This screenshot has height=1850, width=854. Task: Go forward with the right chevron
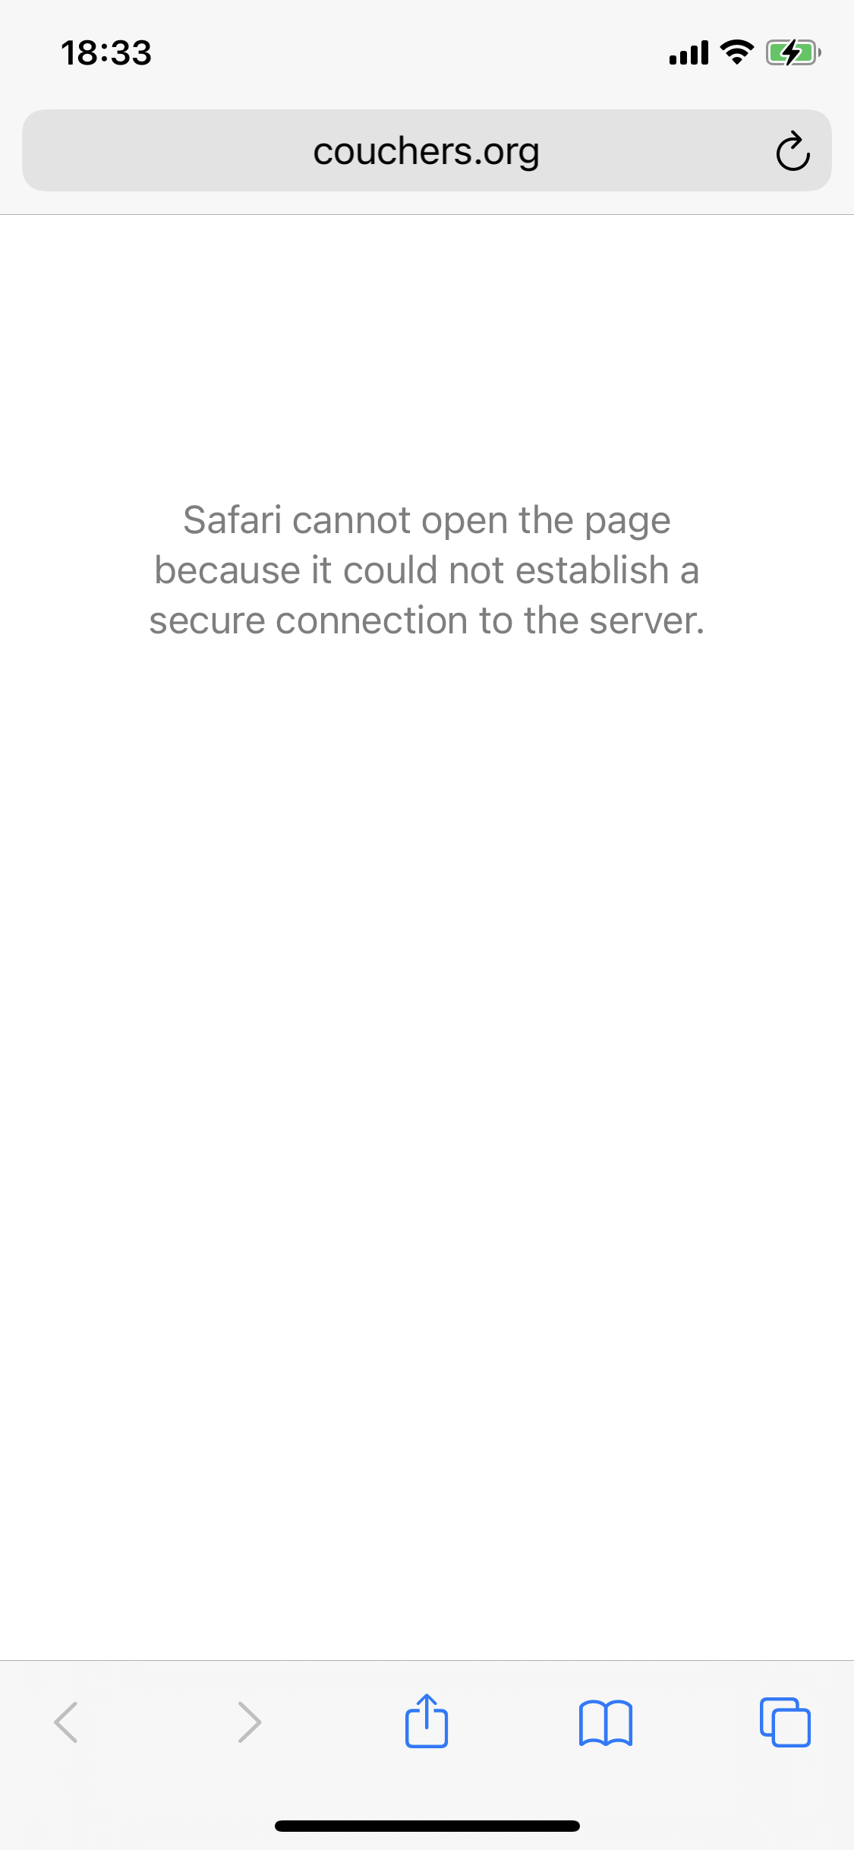(x=249, y=1722)
